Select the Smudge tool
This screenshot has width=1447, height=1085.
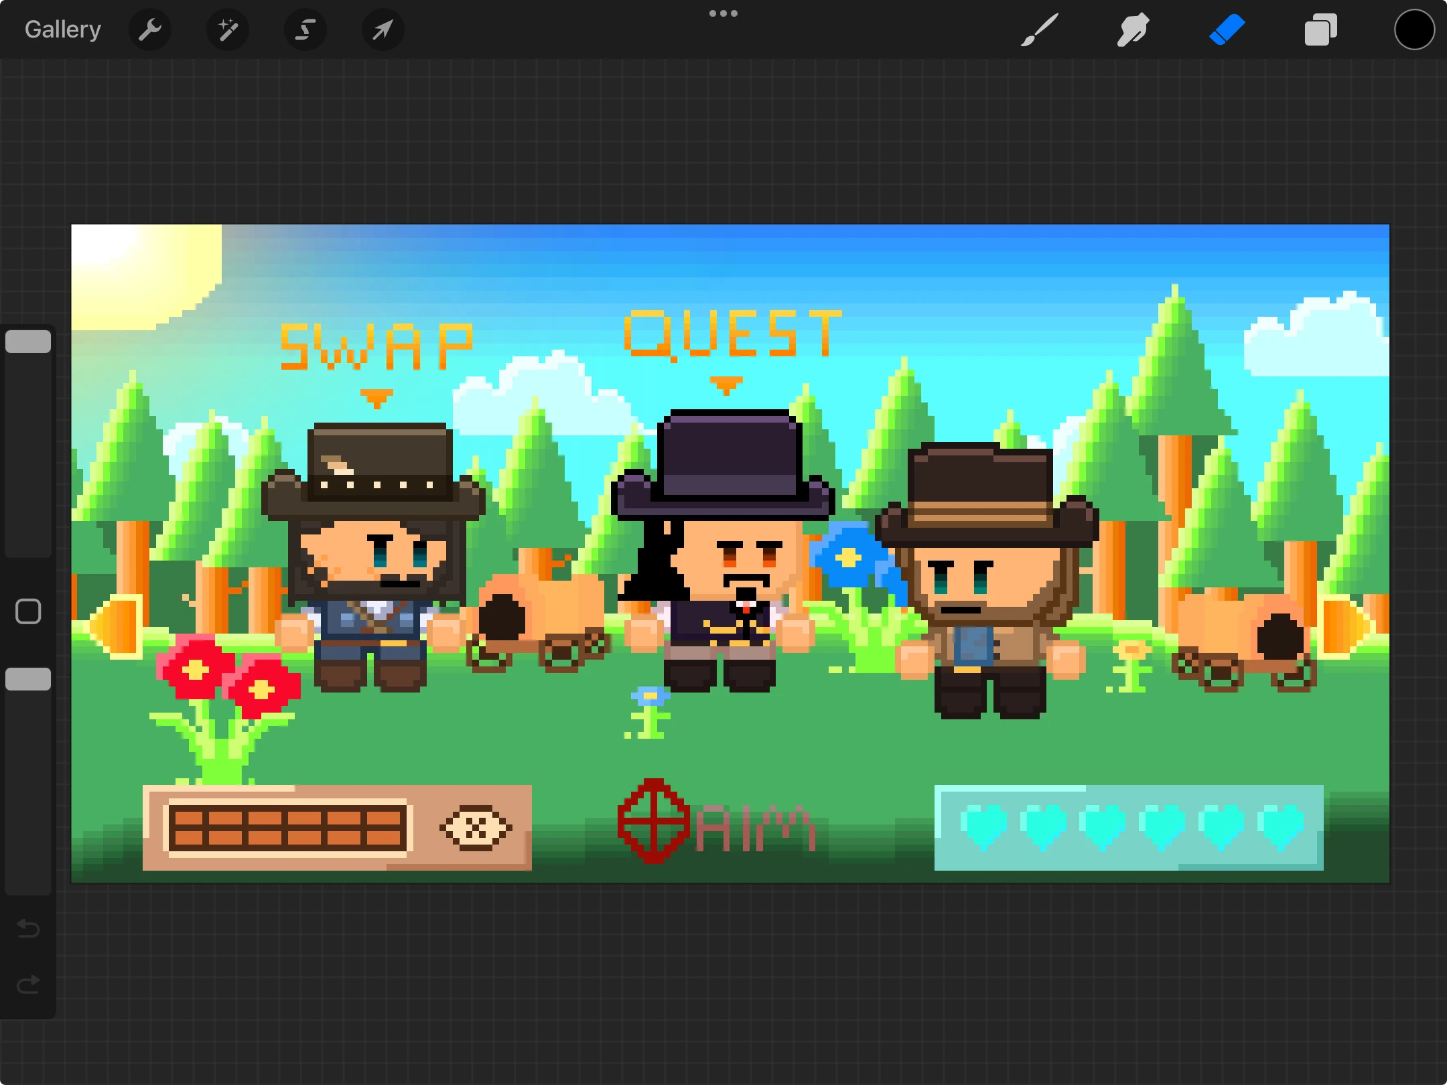(x=1133, y=29)
